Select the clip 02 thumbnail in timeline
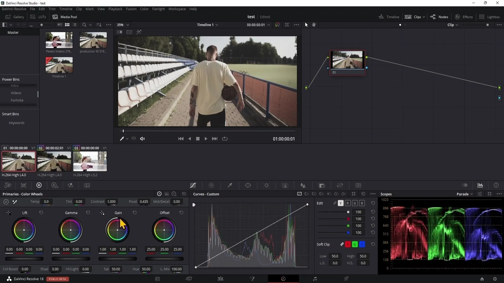504x283 pixels. coord(54,161)
